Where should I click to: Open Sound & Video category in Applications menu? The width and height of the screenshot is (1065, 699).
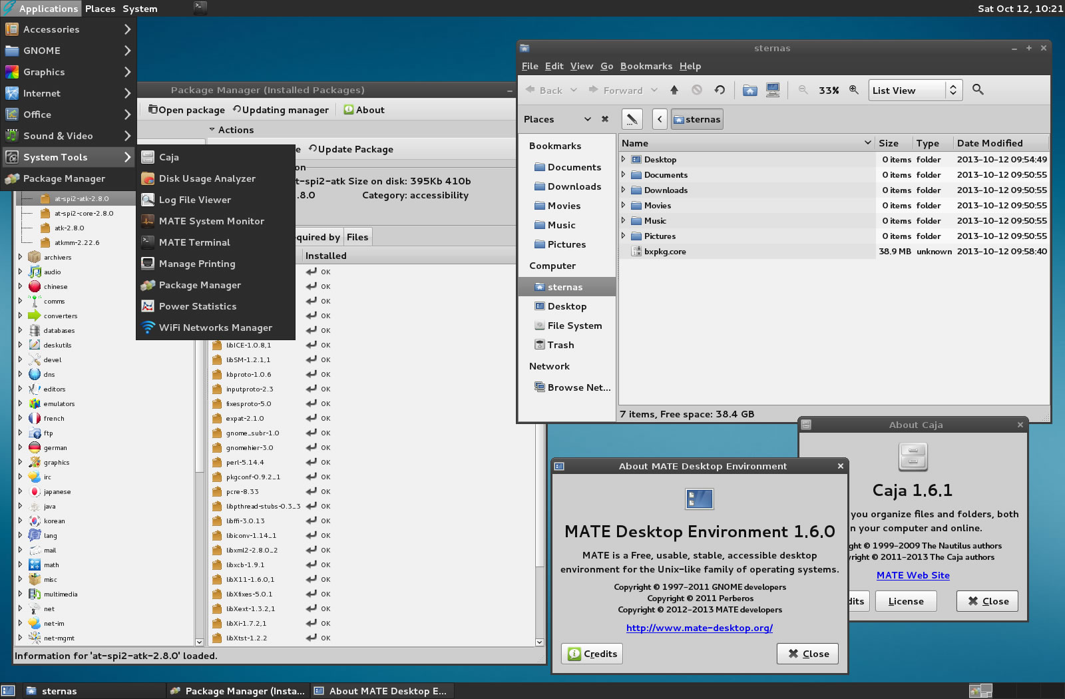[x=68, y=136]
